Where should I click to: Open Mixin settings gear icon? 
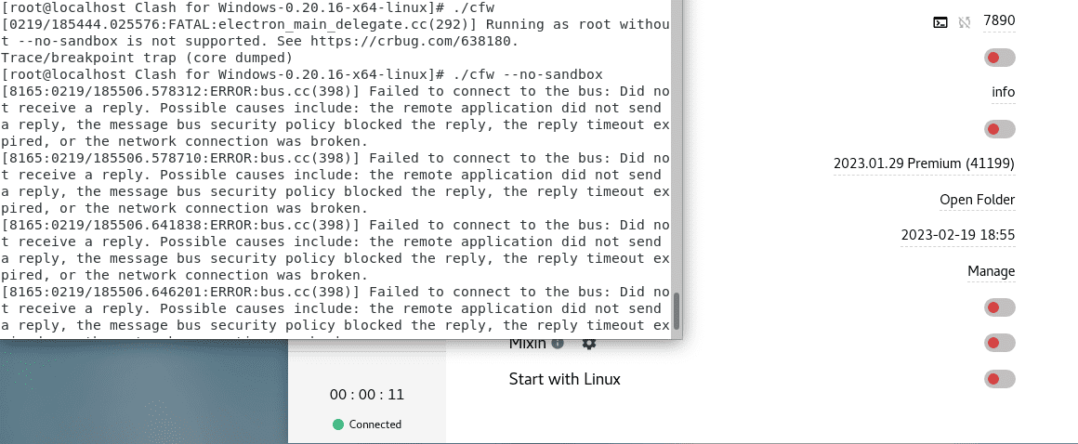point(588,344)
